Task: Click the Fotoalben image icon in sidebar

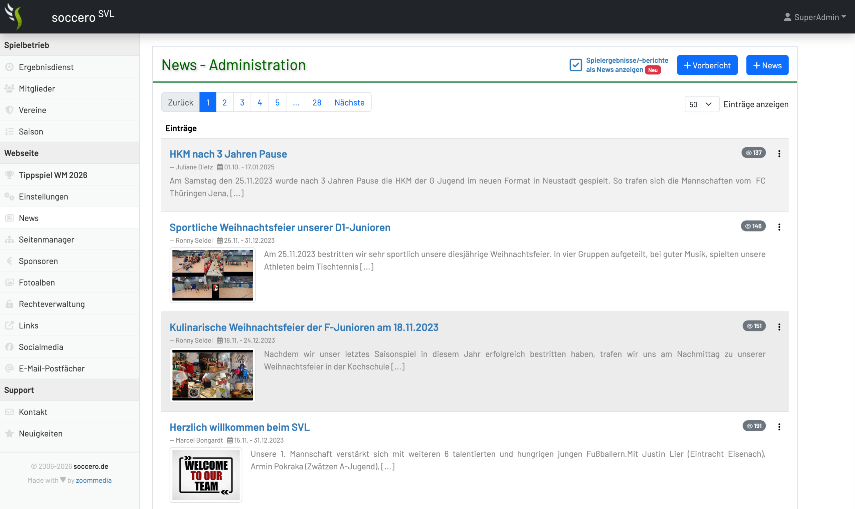Action: point(9,282)
